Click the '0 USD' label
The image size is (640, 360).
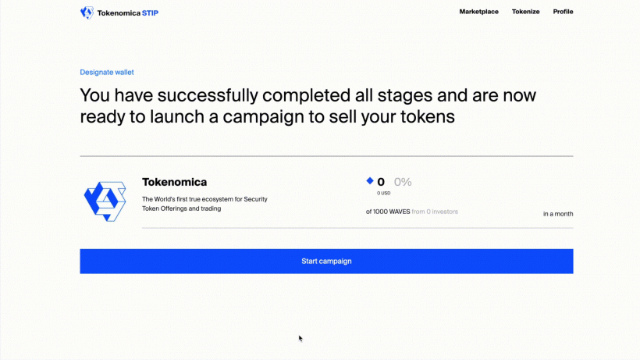[384, 193]
